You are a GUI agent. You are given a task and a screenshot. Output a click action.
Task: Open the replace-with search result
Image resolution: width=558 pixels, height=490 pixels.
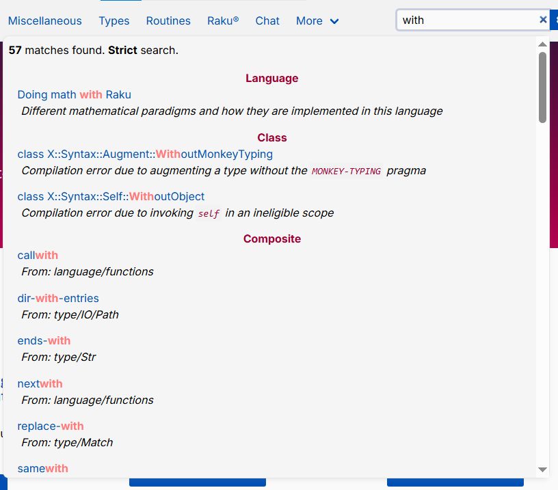click(51, 426)
